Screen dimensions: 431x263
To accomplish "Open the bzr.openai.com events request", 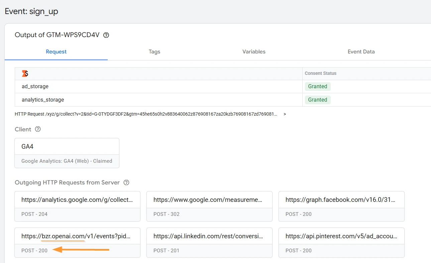I will click(x=77, y=243).
